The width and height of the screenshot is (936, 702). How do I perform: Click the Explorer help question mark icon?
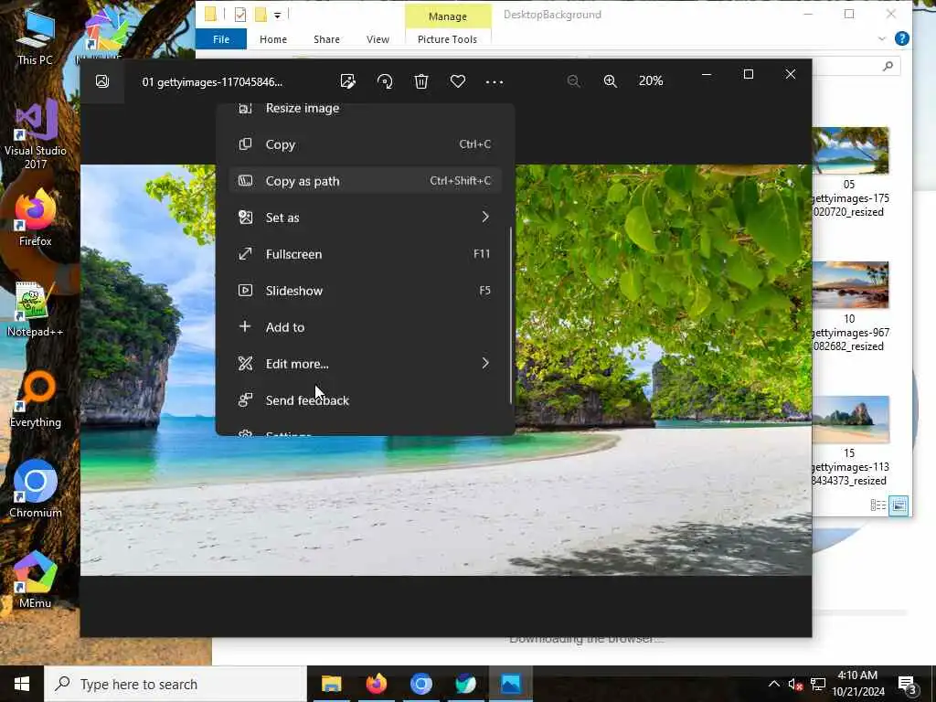tap(902, 38)
